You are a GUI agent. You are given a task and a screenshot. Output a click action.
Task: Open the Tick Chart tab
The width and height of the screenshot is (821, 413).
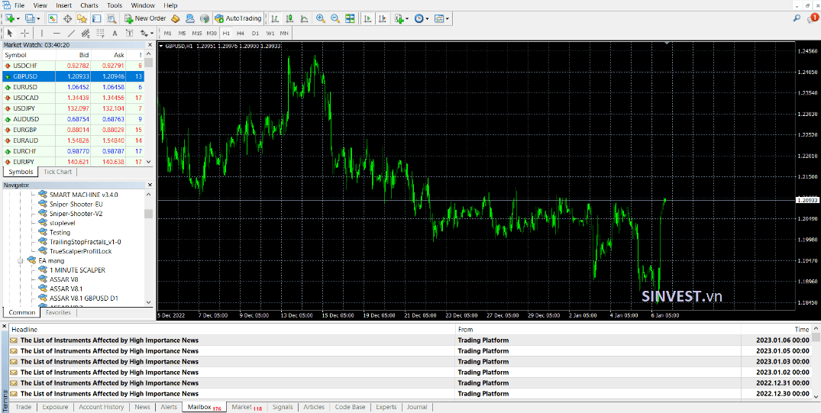point(57,172)
